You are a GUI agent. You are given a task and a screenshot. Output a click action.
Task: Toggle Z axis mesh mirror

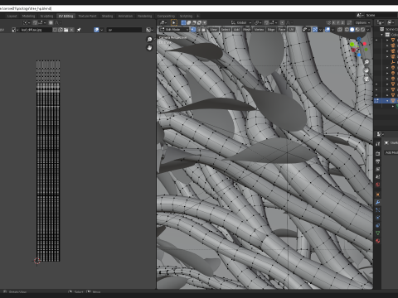(x=342, y=22)
